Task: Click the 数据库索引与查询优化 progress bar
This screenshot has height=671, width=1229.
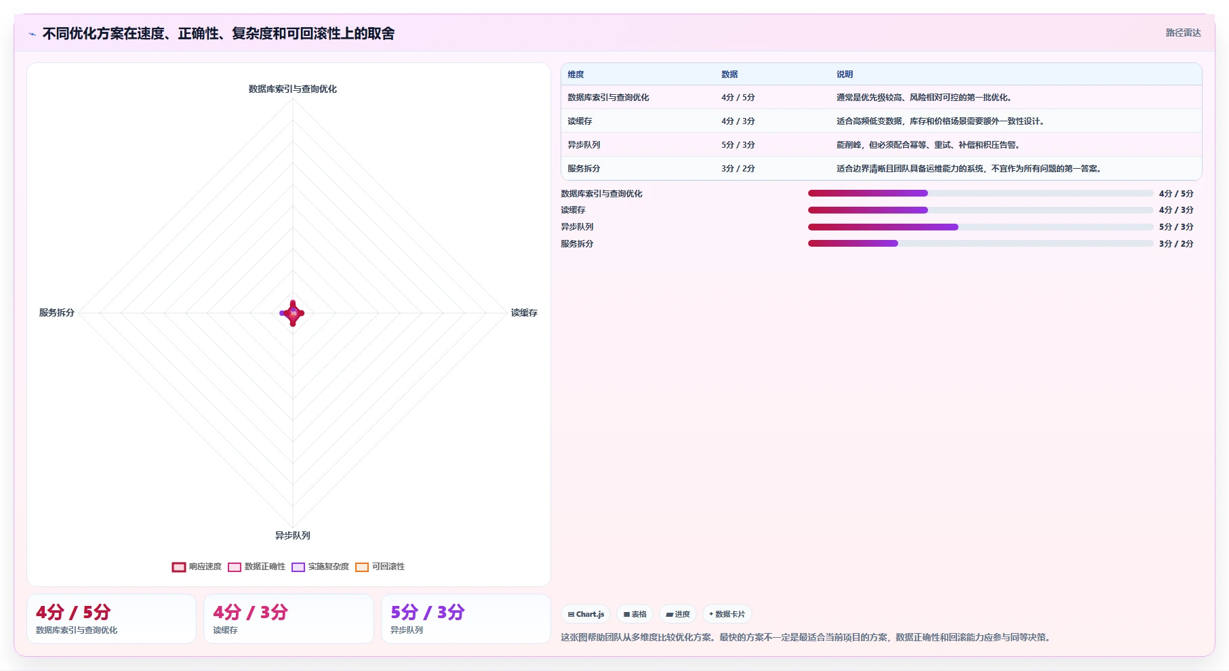Action: (980, 193)
